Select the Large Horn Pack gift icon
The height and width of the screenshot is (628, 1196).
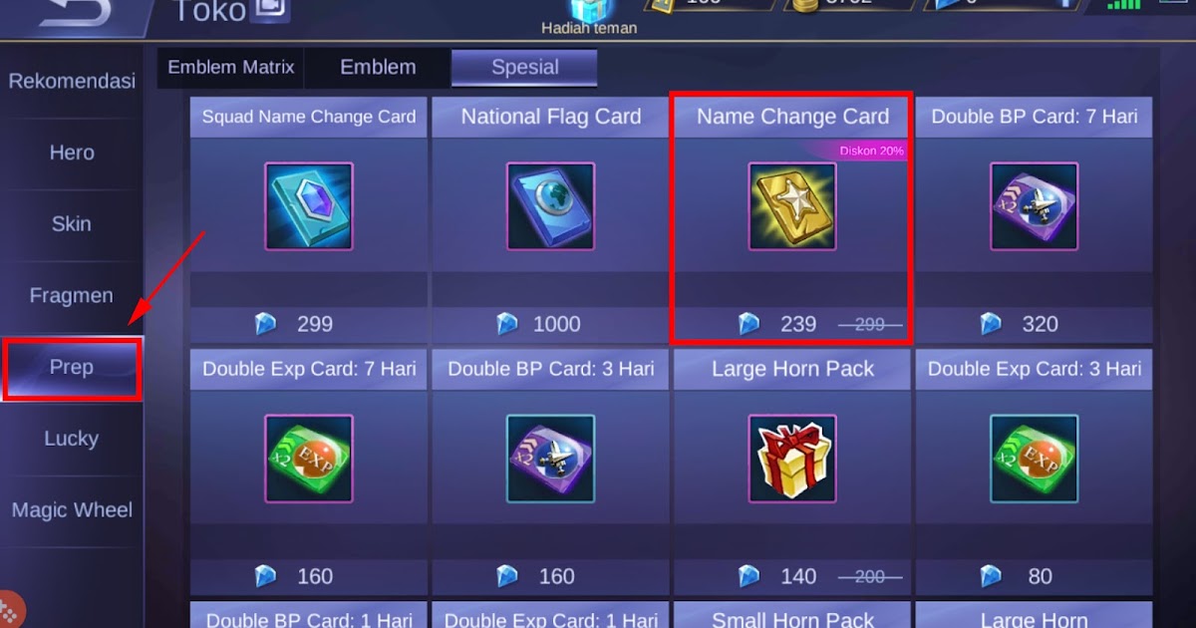coord(792,459)
